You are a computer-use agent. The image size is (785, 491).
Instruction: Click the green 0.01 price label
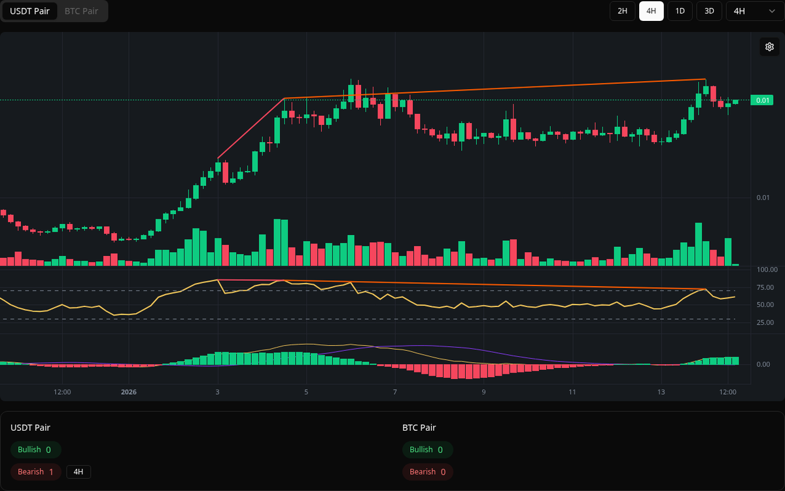pyautogui.click(x=761, y=100)
